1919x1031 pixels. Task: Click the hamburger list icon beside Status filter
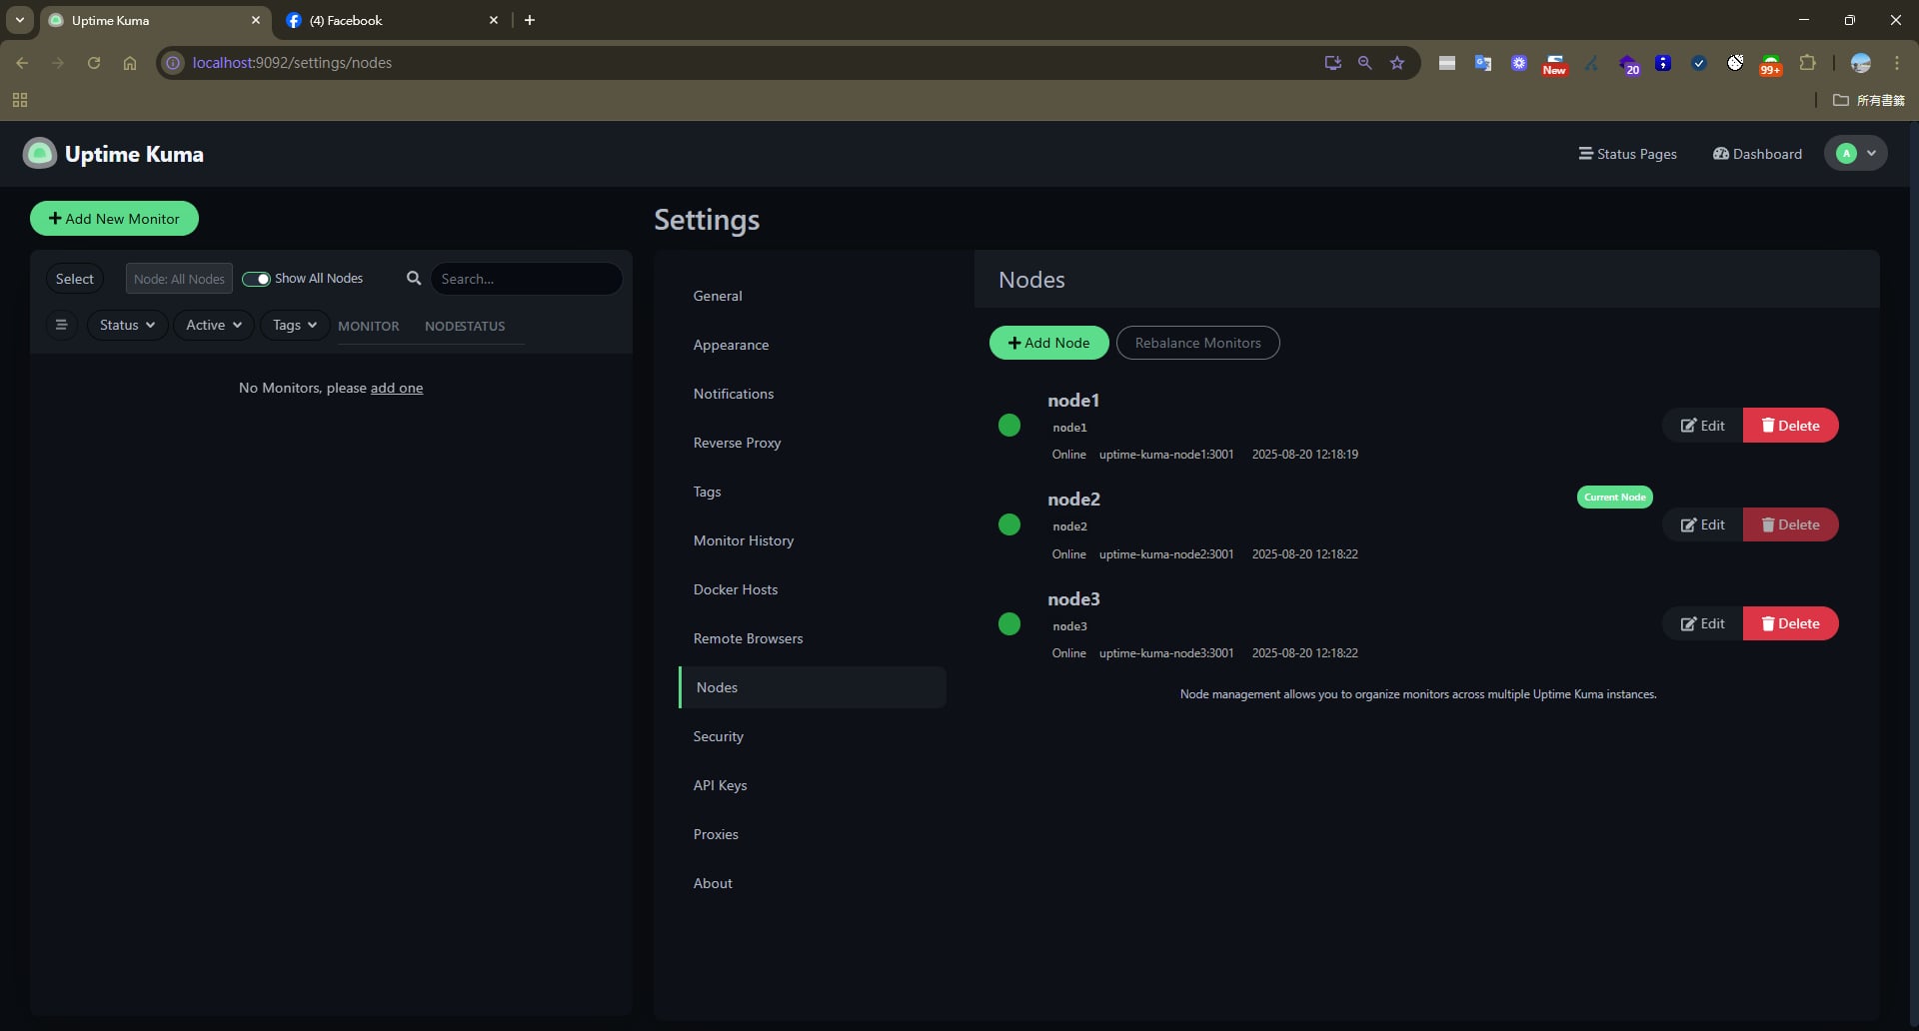61,326
